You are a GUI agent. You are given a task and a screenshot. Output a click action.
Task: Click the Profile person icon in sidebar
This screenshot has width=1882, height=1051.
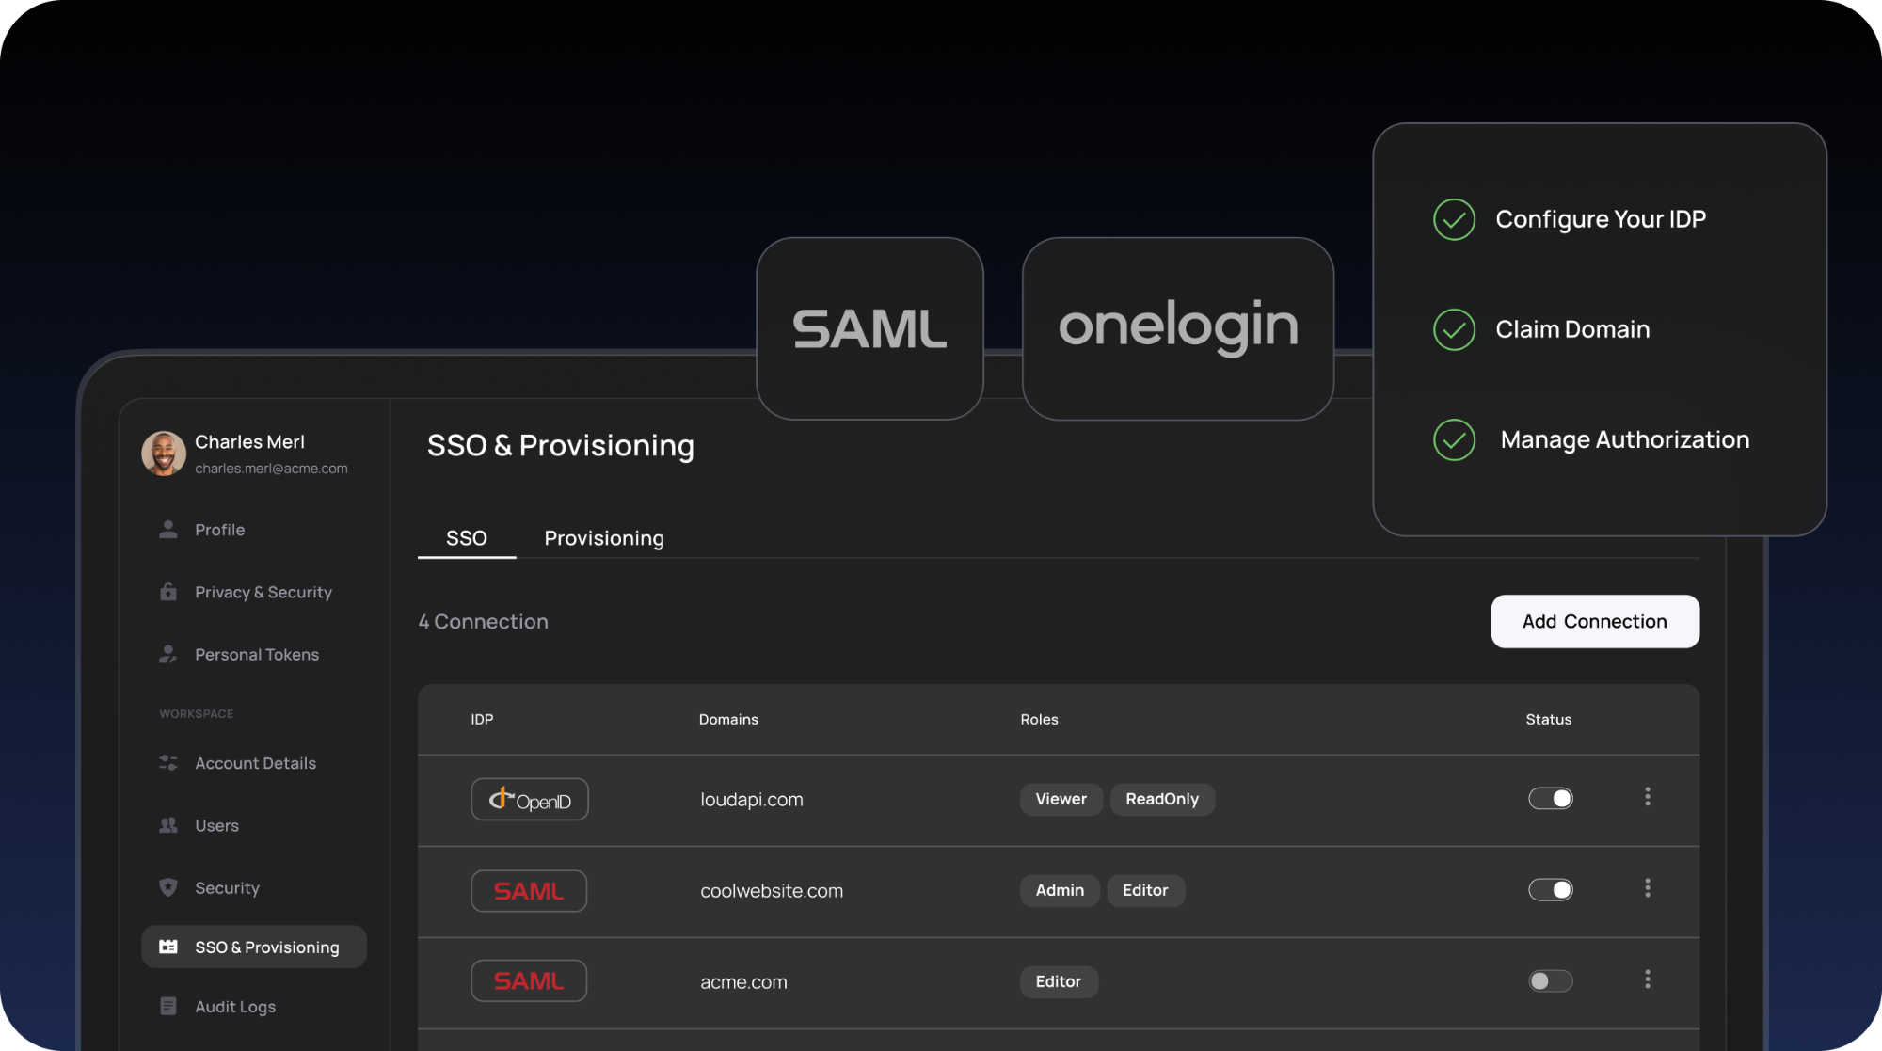pos(168,530)
